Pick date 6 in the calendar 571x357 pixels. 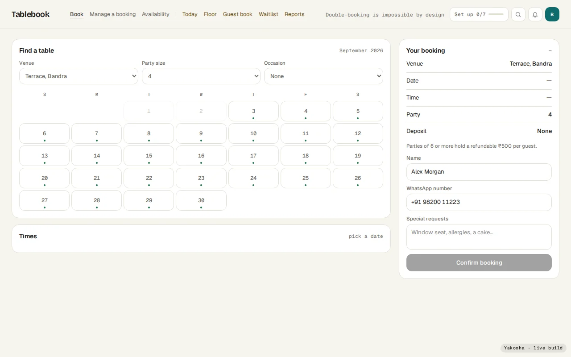pyautogui.click(x=44, y=133)
